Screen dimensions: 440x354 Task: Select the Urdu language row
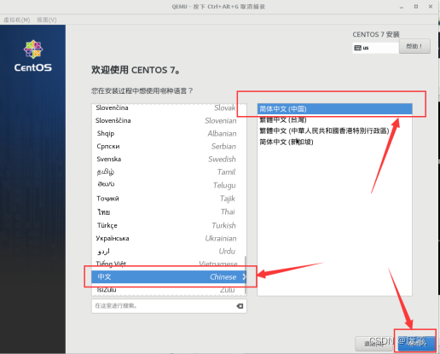tap(169, 251)
